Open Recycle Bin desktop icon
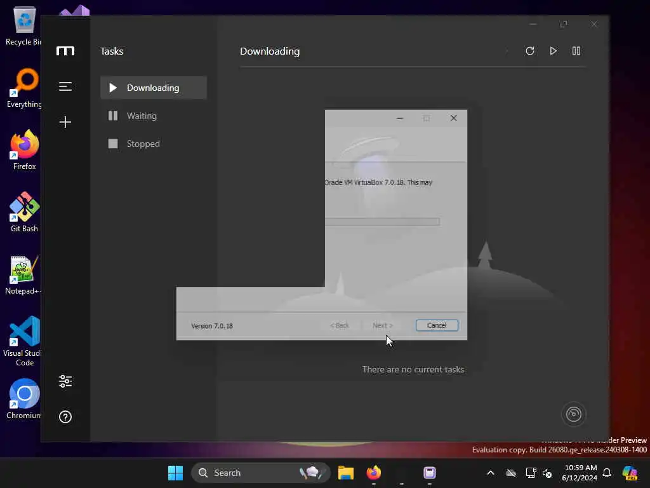 click(23, 25)
